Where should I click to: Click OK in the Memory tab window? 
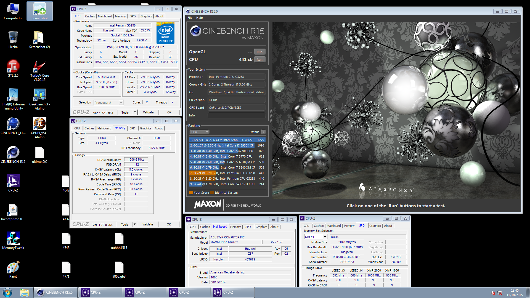[x=169, y=224]
